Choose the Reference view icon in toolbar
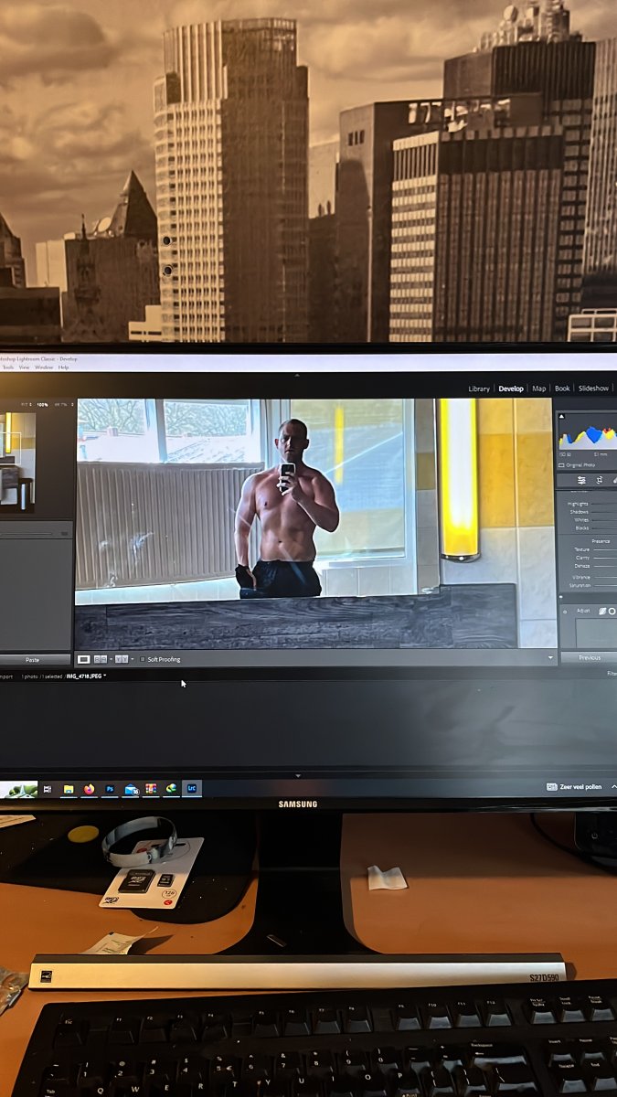 [x=101, y=659]
